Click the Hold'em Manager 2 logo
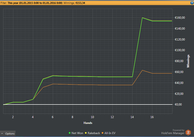194x137 pixels. [188, 132]
